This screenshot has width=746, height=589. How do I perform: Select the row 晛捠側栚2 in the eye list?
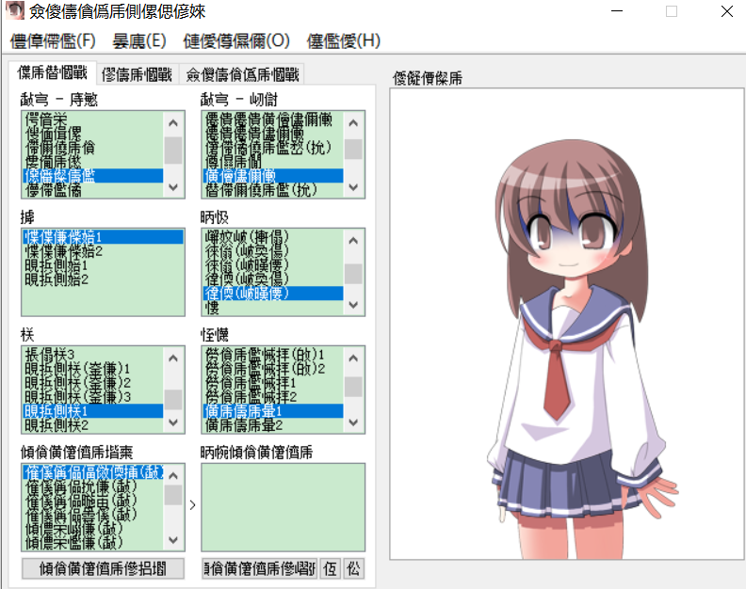pos(92,425)
